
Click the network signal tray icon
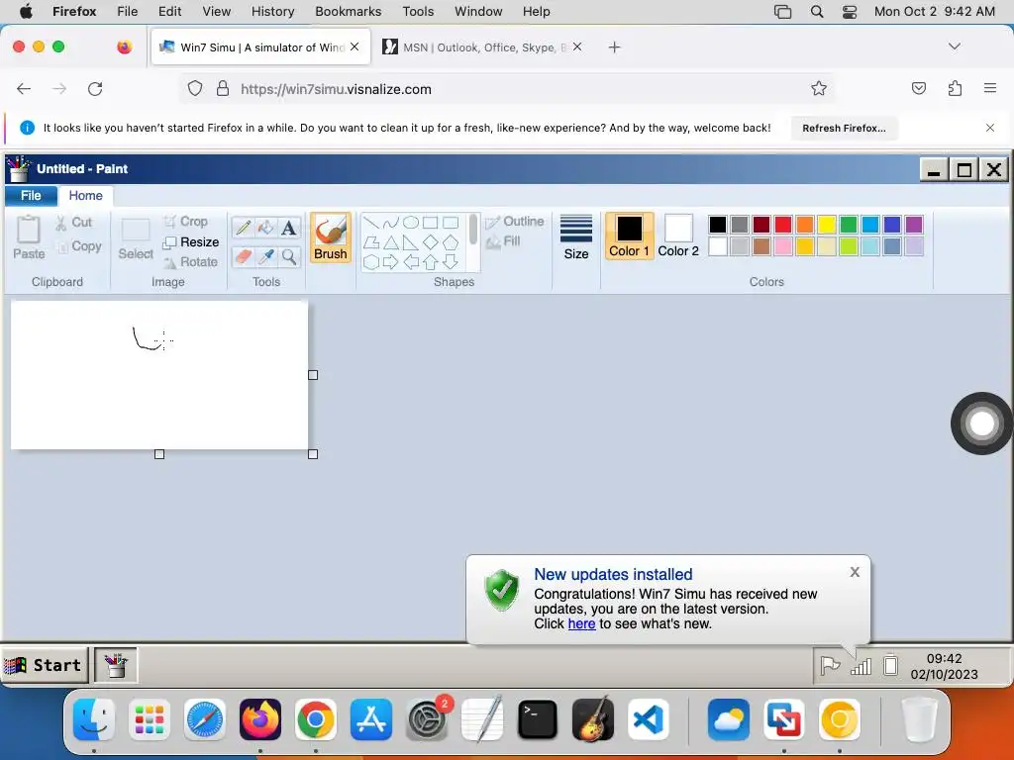[x=861, y=666]
